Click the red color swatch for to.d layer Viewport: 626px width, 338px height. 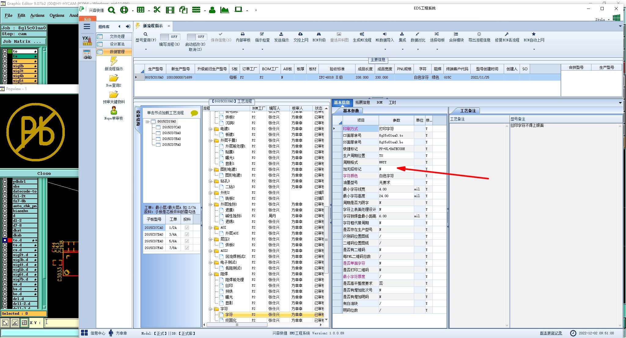10,240
